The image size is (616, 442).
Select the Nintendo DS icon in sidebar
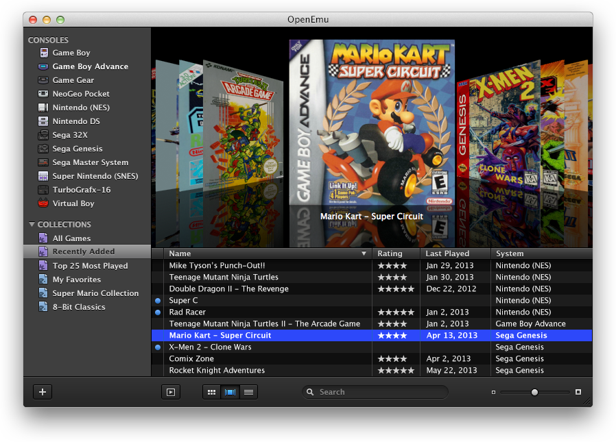coord(43,121)
